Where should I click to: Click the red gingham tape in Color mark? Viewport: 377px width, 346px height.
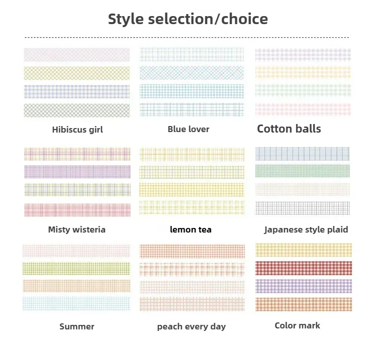[304, 268]
